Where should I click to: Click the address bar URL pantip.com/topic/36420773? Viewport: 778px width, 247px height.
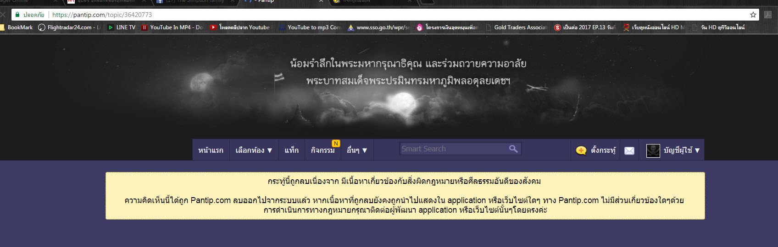point(102,15)
